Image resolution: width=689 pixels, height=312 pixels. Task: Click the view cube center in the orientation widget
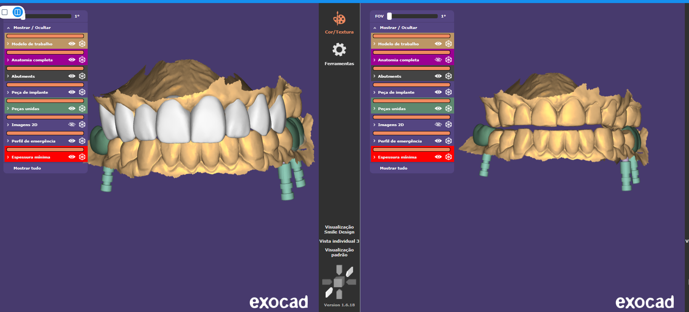(338, 282)
